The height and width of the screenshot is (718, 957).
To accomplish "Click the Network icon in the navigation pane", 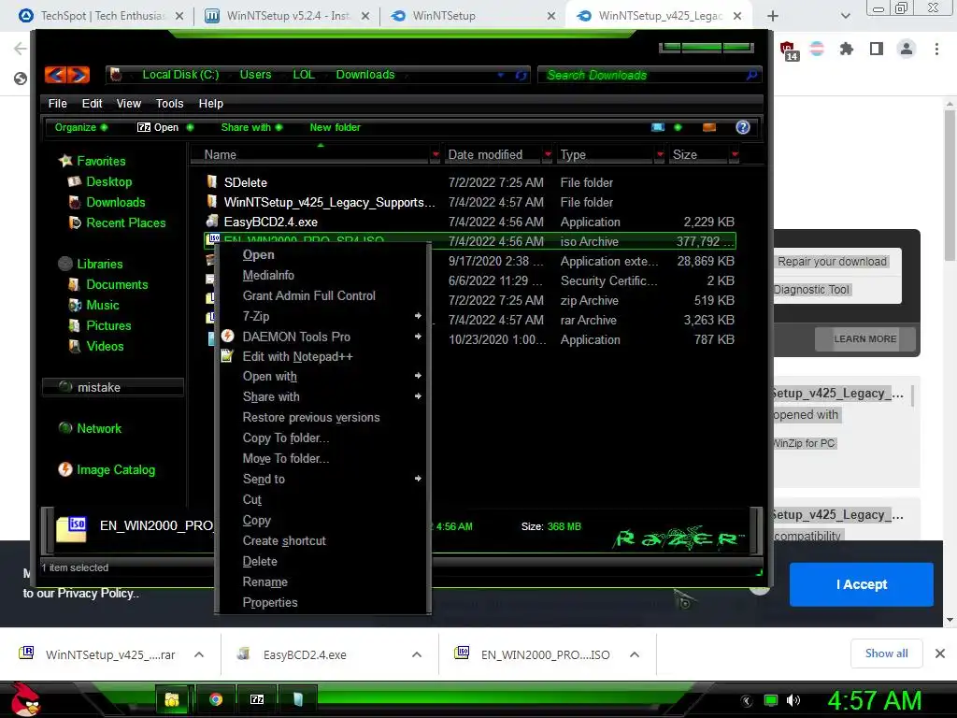I will tap(65, 428).
